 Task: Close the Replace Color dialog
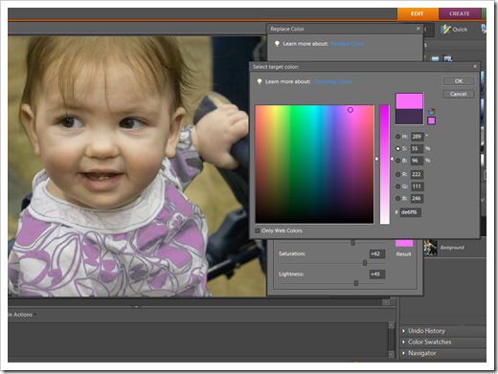click(419, 29)
